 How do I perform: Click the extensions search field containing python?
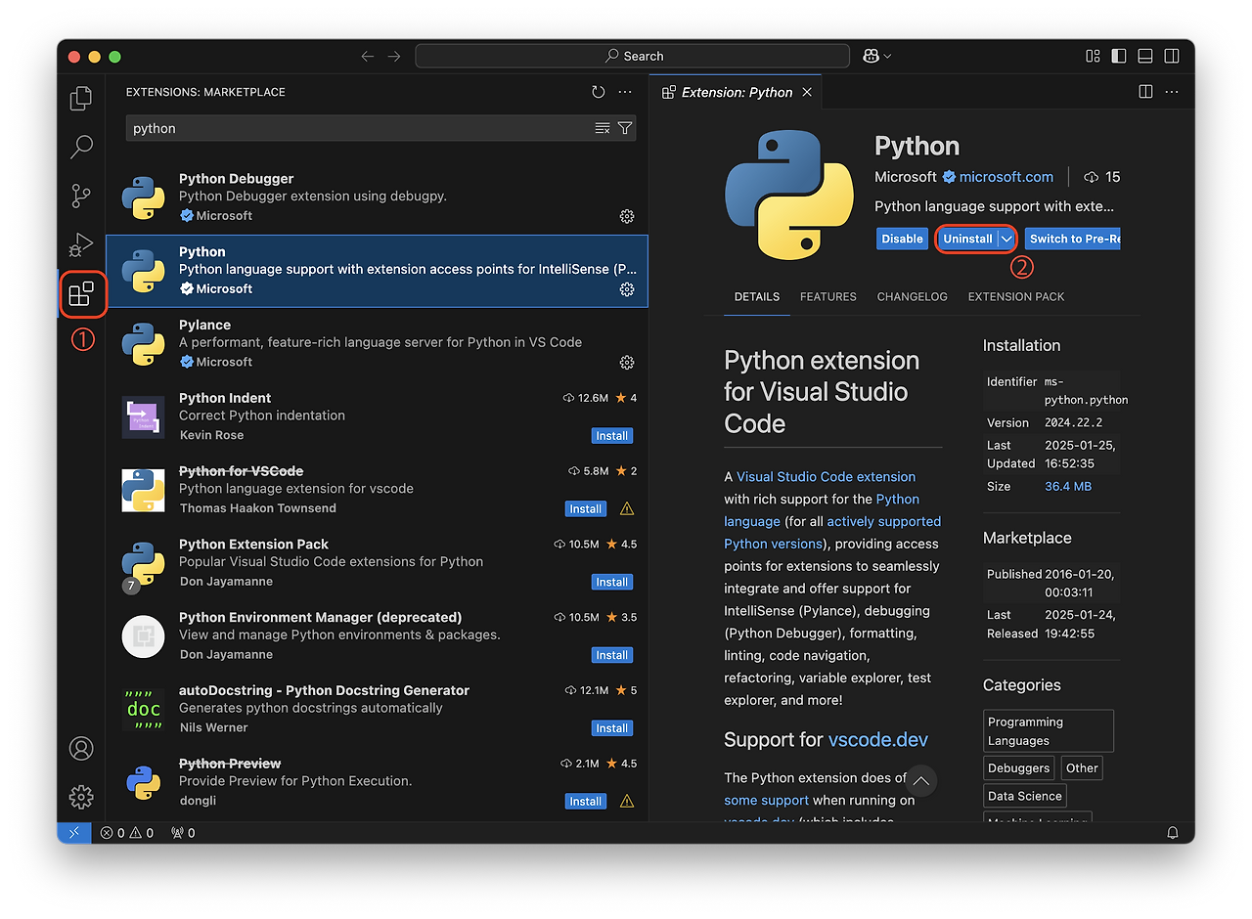coord(357,128)
